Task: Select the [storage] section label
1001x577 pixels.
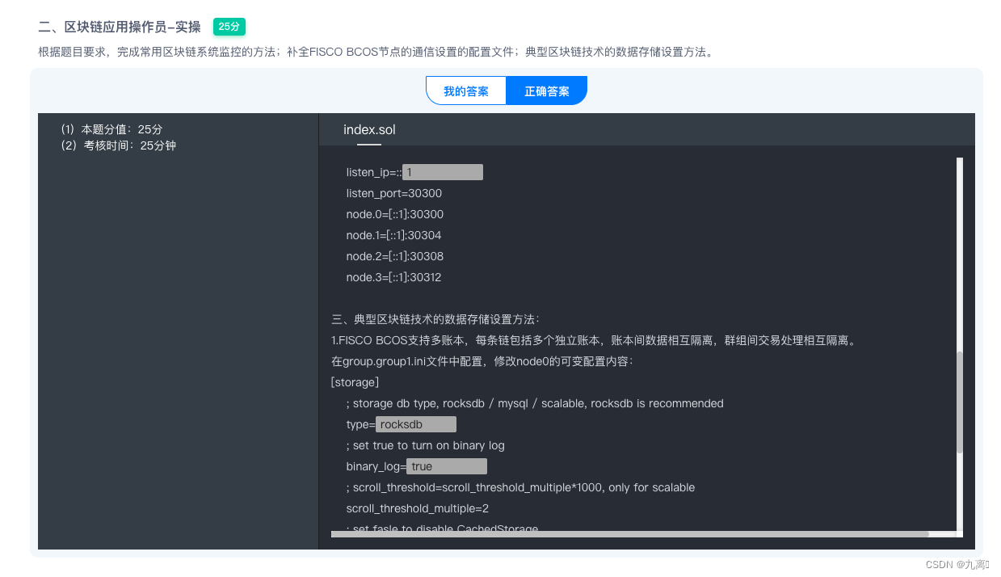Action: coord(353,381)
